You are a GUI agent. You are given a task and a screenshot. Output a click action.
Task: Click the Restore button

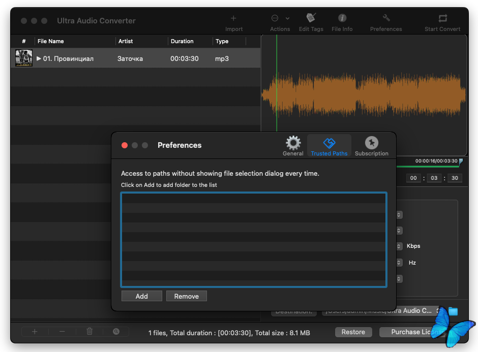[x=353, y=332]
